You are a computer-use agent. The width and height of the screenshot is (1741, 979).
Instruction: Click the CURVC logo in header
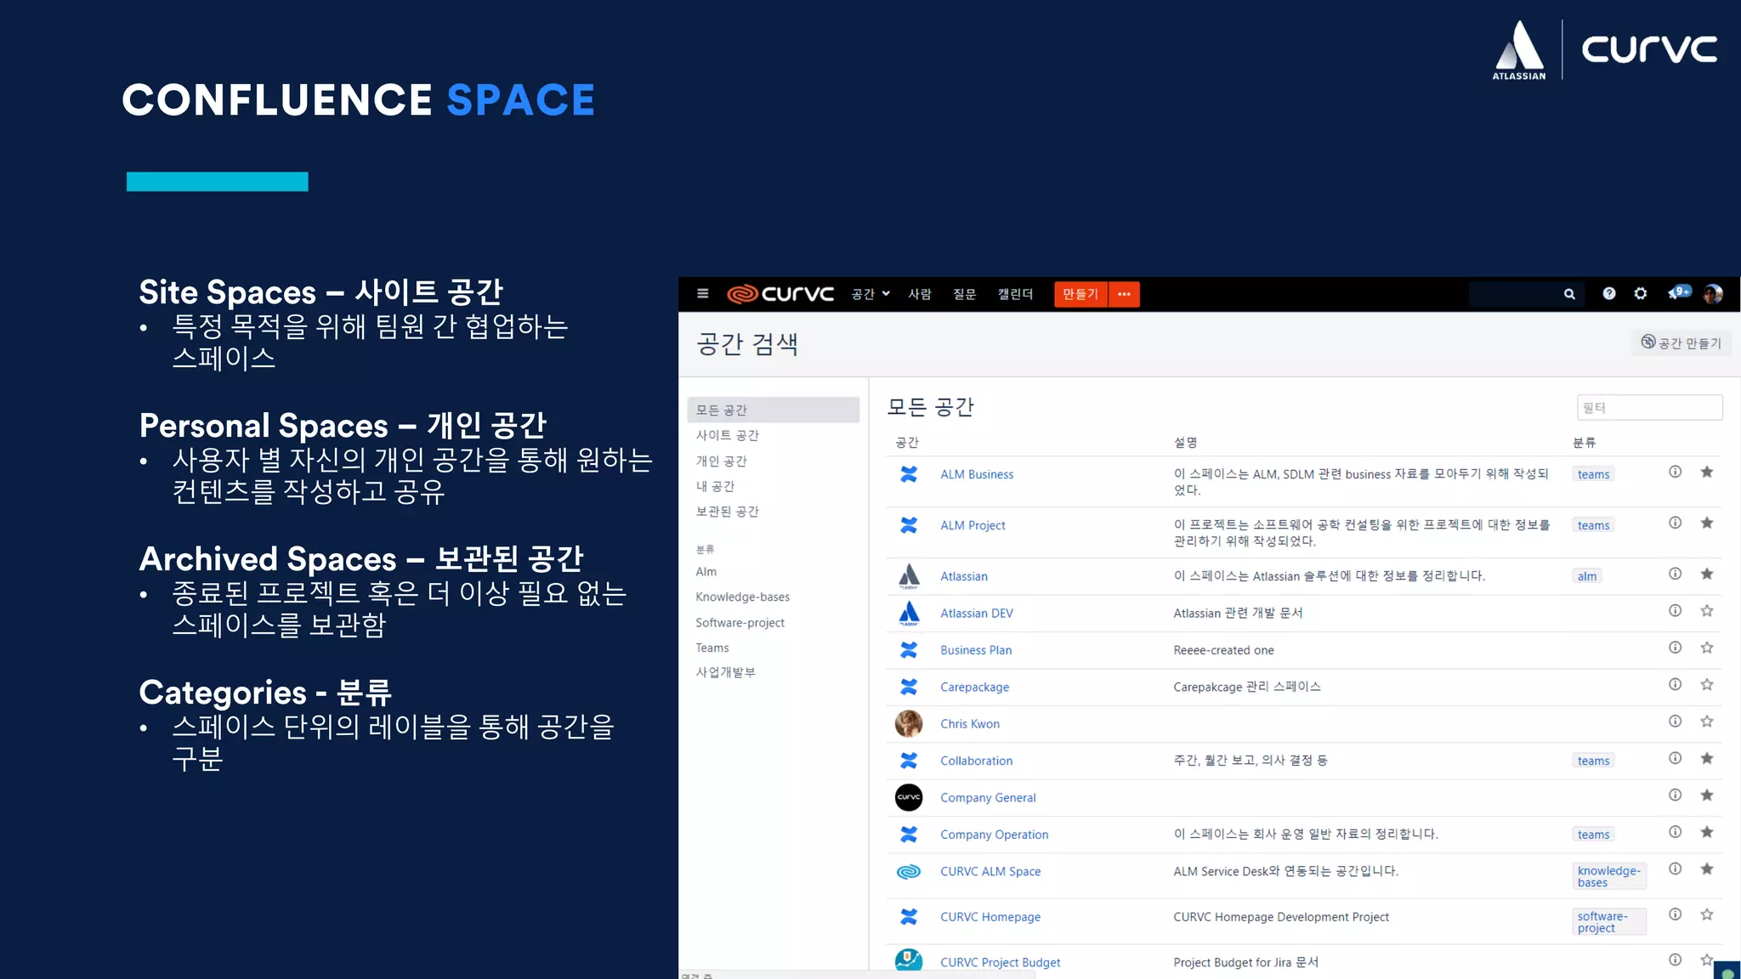tap(780, 293)
